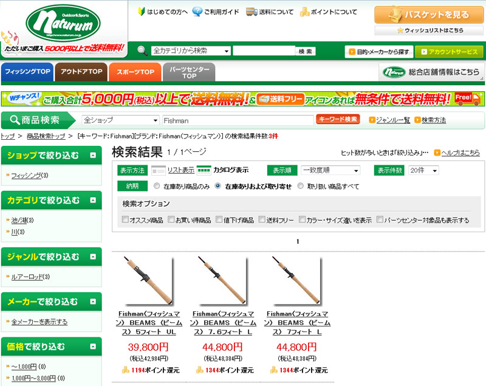The height and width of the screenshot is (386, 486).
Task: Open the BEAMS 7フィート L rod thumbnail
Action: point(297,281)
